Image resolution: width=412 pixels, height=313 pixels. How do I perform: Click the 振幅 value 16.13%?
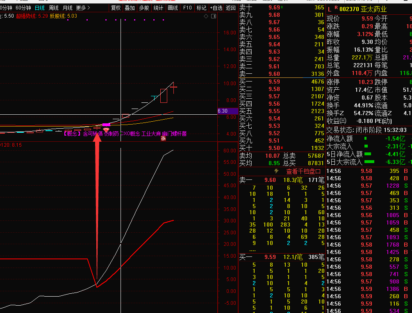363,50
